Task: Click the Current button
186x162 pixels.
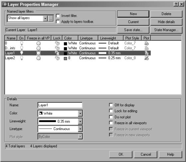Action: [x=133, y=22]
